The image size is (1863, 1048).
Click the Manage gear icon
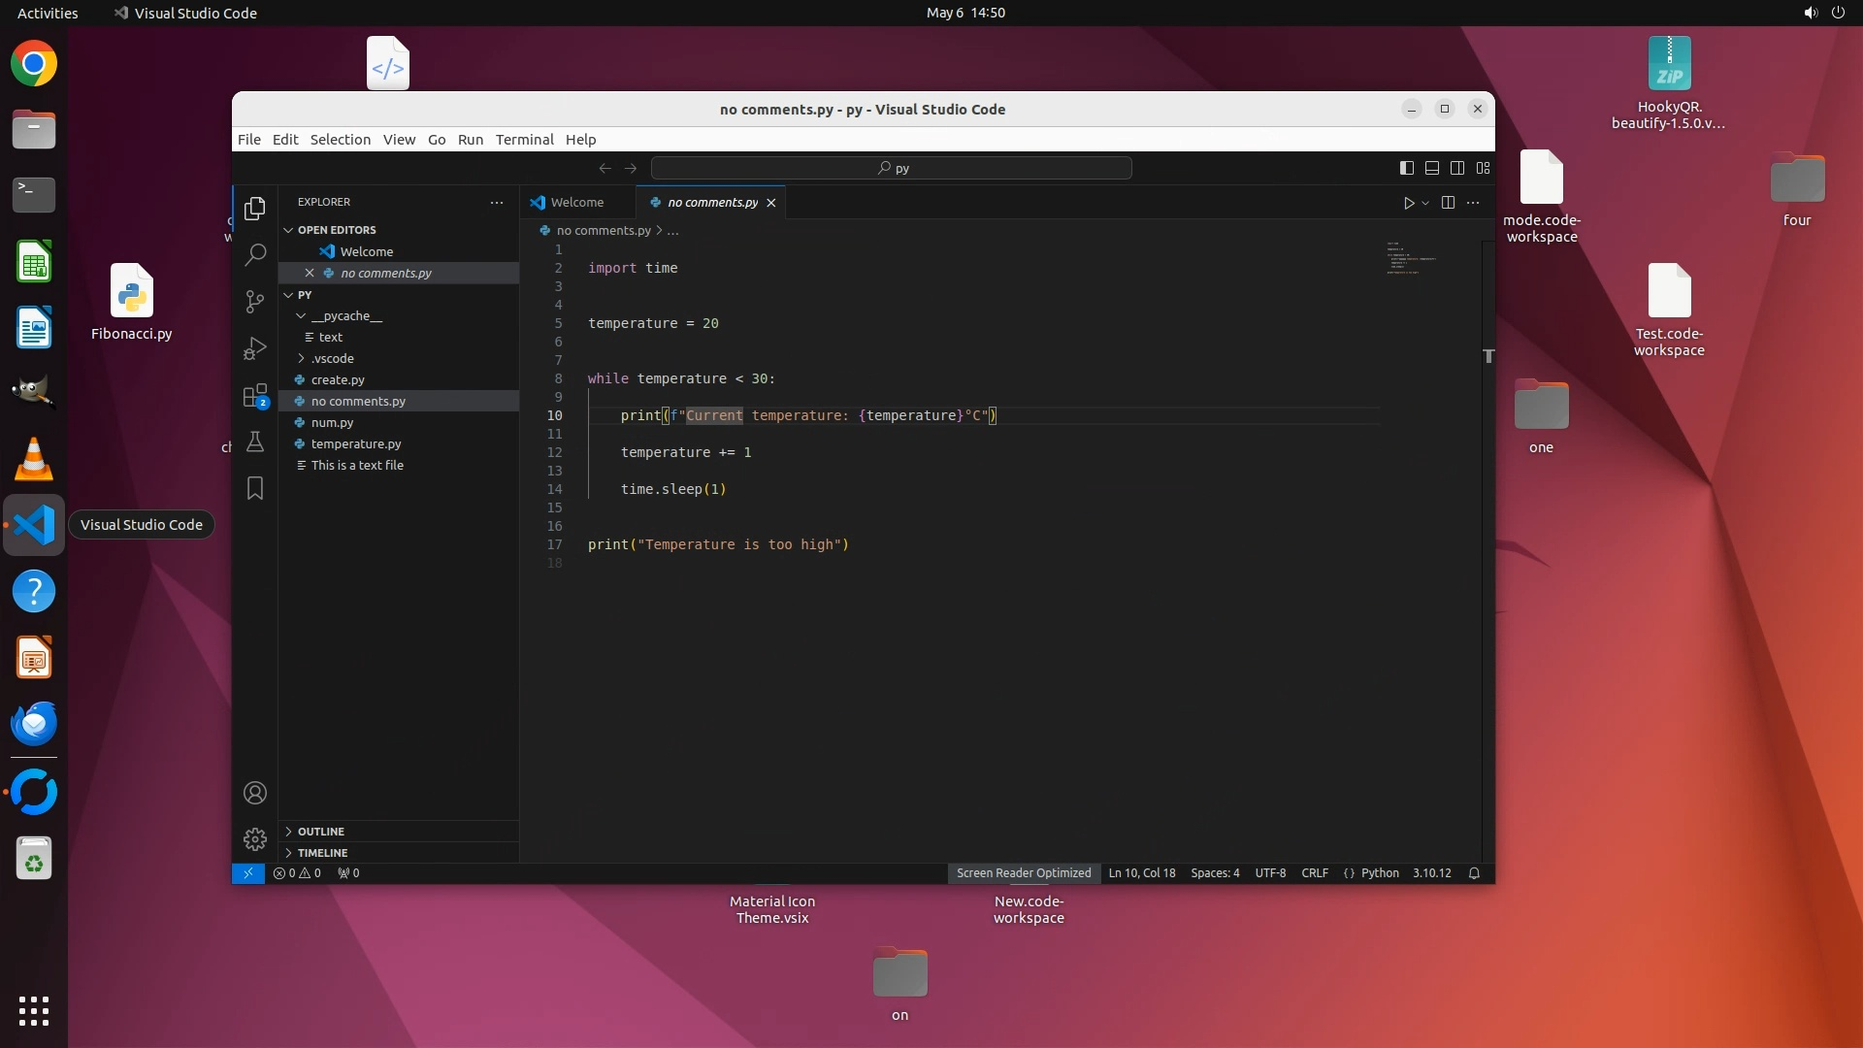pos(255,839)
